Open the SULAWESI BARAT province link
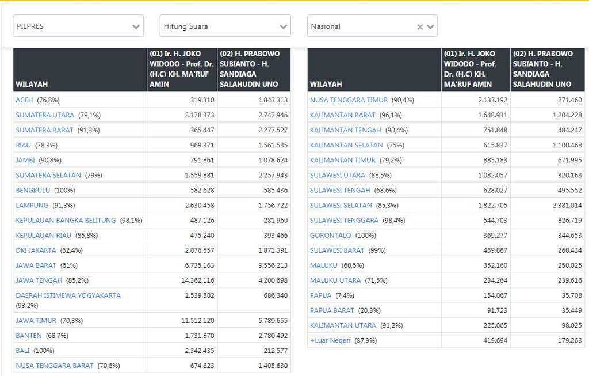This screenshot has width=589, height=376. click(x=337, y=250)
